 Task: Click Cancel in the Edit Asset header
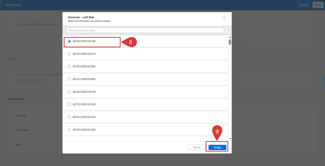[303, 5]
